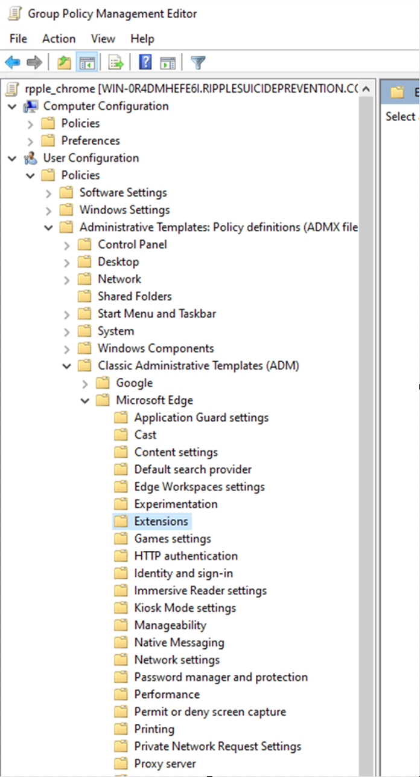Open the Action menu
Viewport: 420px width, 777px height.
coord(59,39)
